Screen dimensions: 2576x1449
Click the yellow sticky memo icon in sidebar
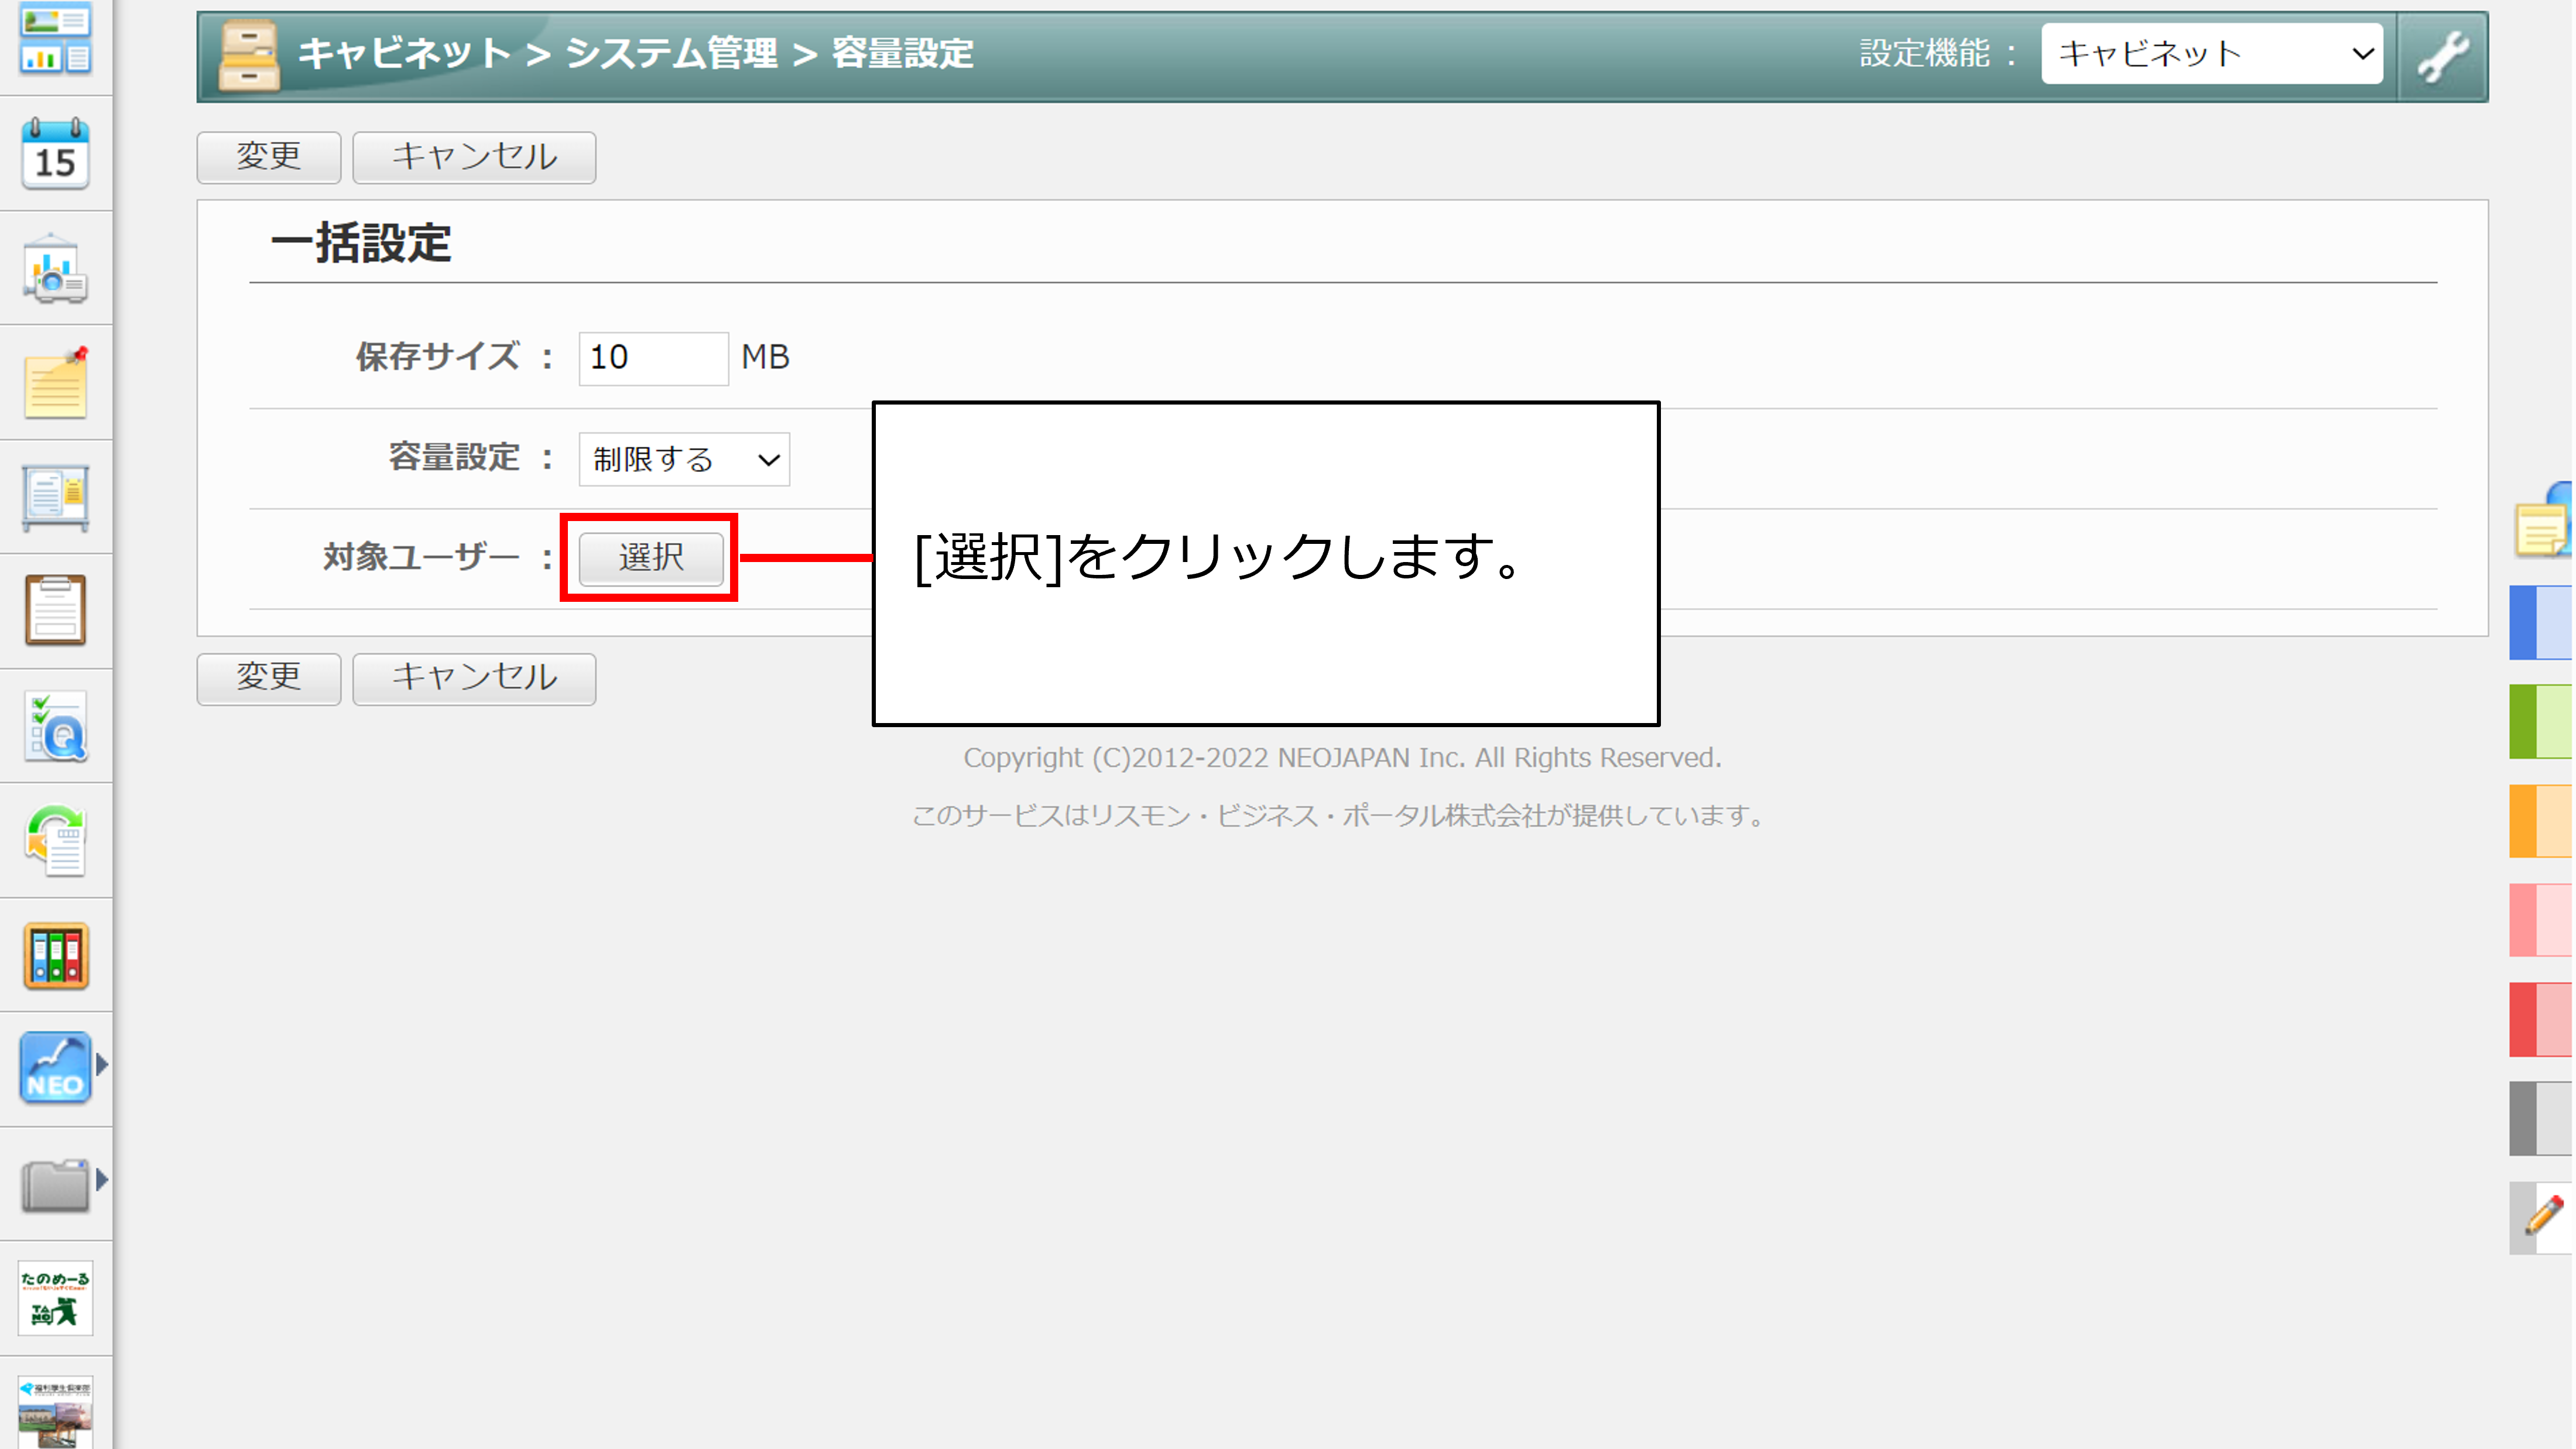tap(55, 385)
